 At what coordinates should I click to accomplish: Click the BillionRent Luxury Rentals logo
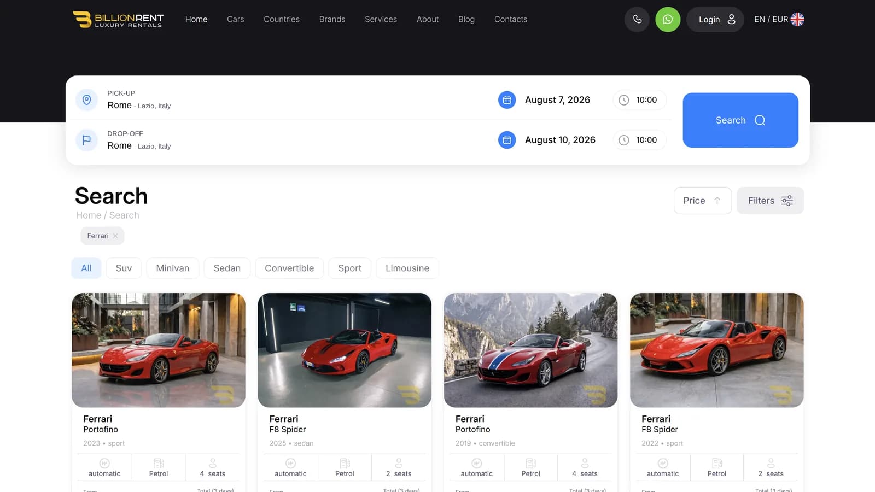(x=118, y=19)
